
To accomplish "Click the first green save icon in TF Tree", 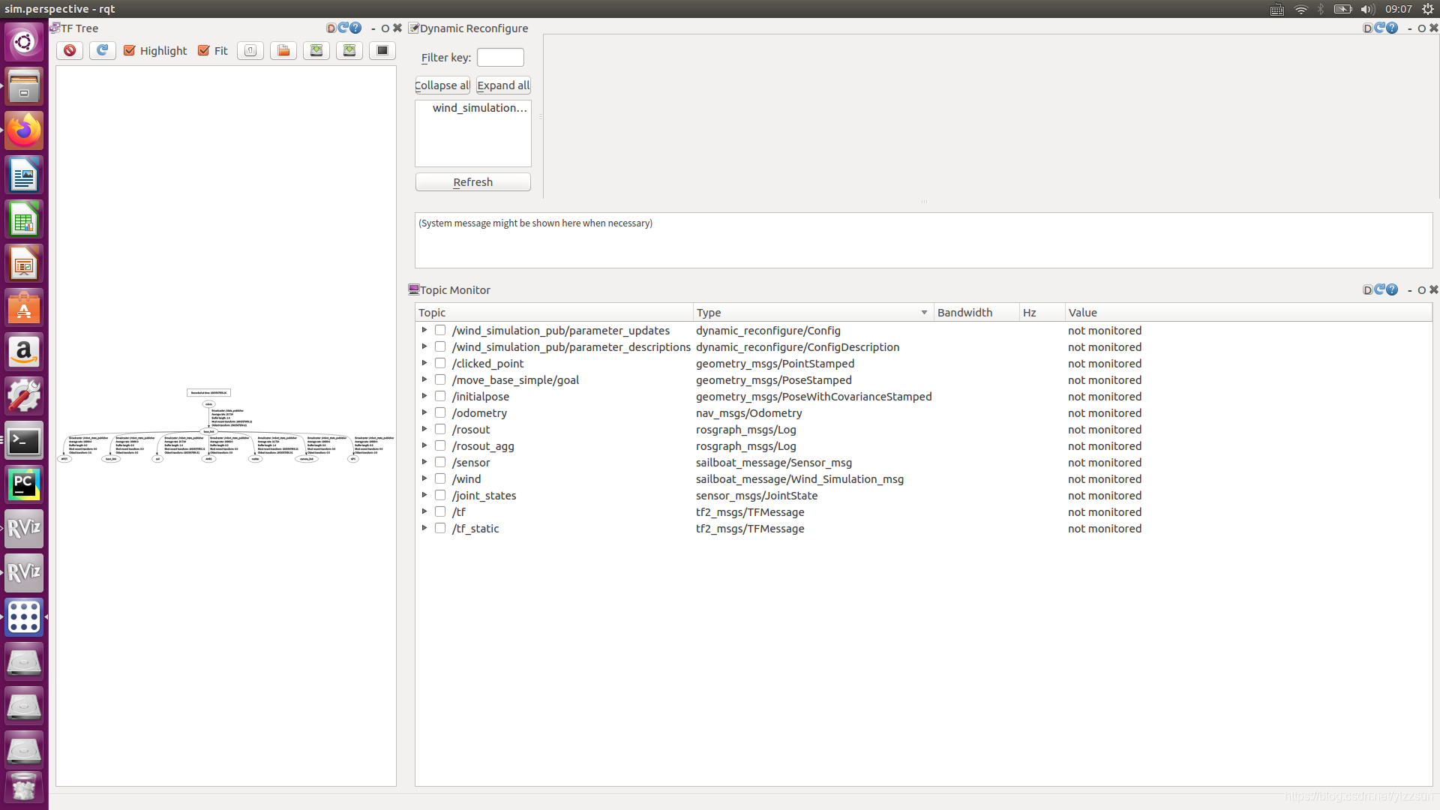I will pos(316,50).
